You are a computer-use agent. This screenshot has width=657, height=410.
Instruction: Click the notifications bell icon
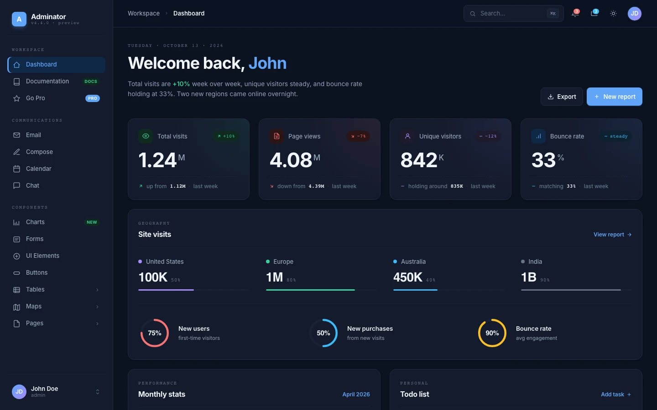(x=575, y=14)
